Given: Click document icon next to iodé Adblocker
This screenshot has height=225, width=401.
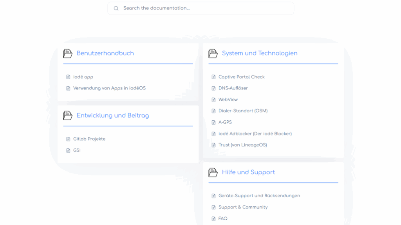Looking at the screenshot, I should [213, 134].
